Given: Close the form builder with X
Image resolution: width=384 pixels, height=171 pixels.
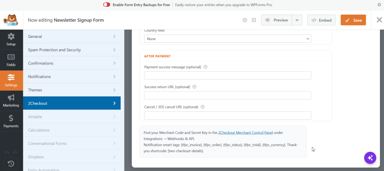Looking at the screenshot, I should pyautogui.click(x=379, y=20).
